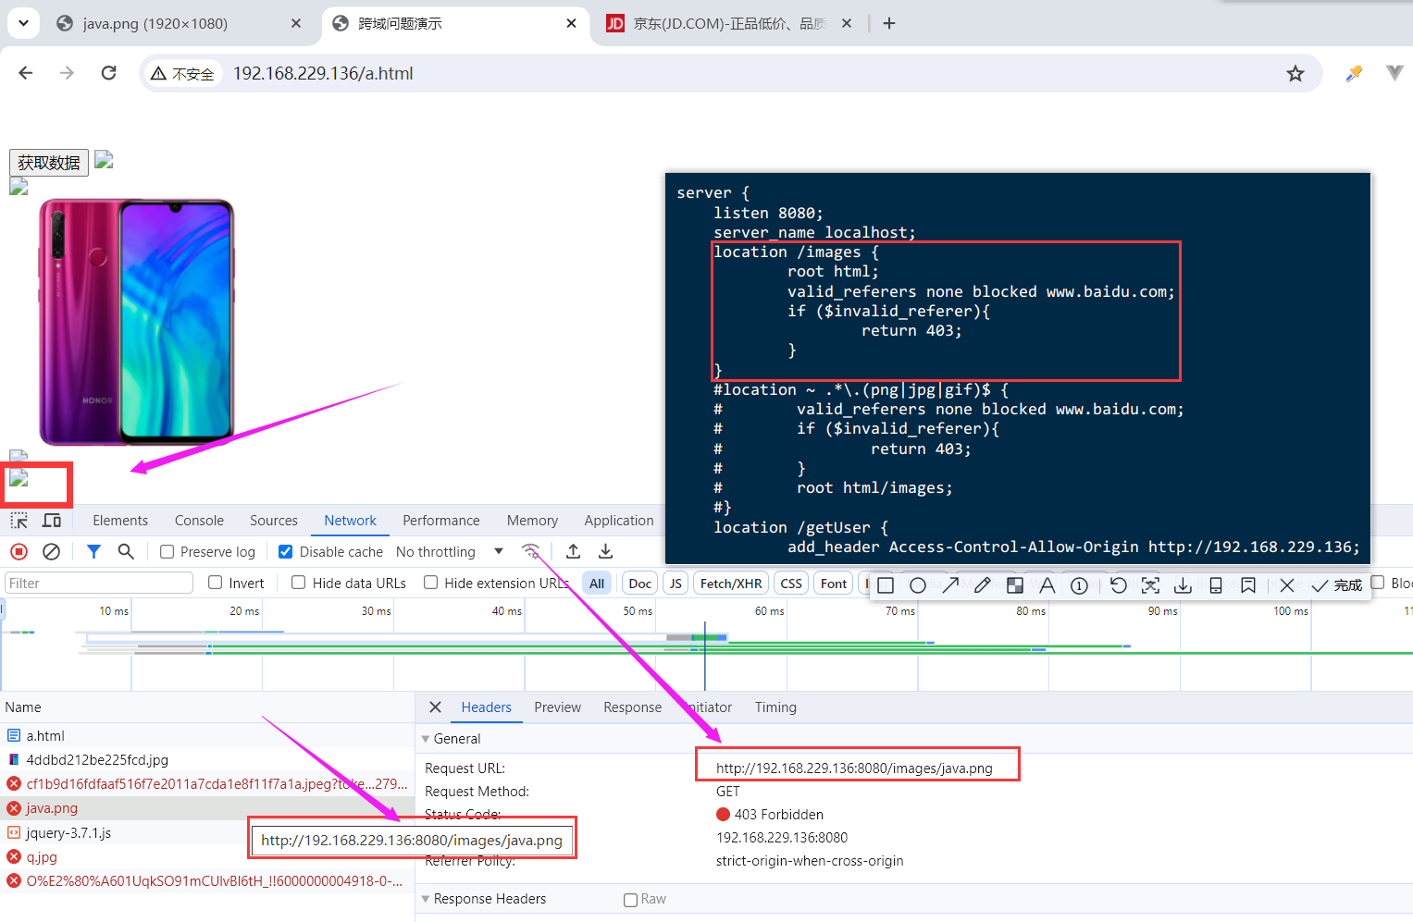Select the arrow annotation tool

(950, 585)
